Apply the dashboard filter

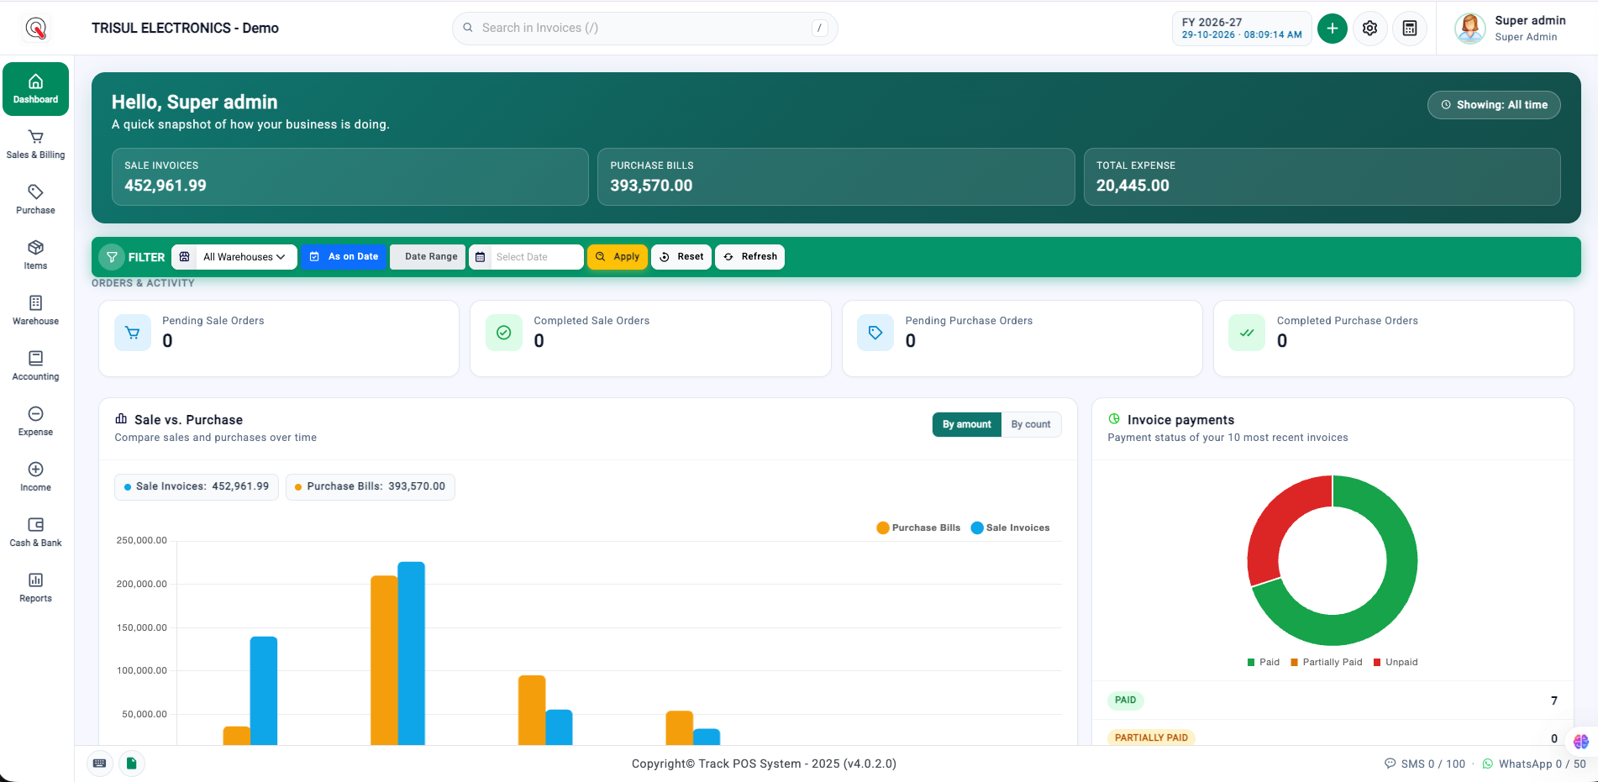coord(618,257)
